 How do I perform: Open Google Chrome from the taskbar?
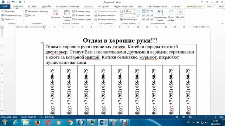70,122
